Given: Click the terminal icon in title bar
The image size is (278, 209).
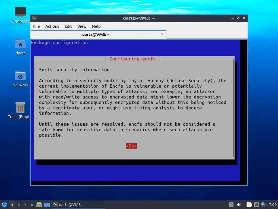Looking at the screenshot, I should tap(34, 18).
